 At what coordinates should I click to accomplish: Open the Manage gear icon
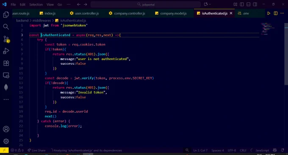click(x=6, y=141)
